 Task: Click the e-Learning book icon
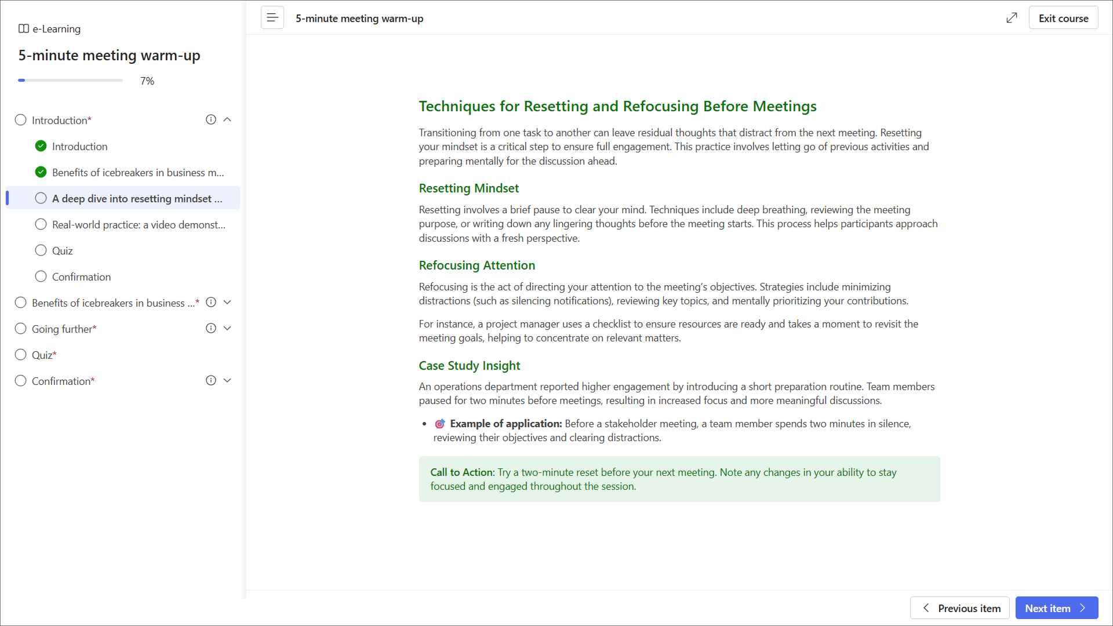(24, 28)
